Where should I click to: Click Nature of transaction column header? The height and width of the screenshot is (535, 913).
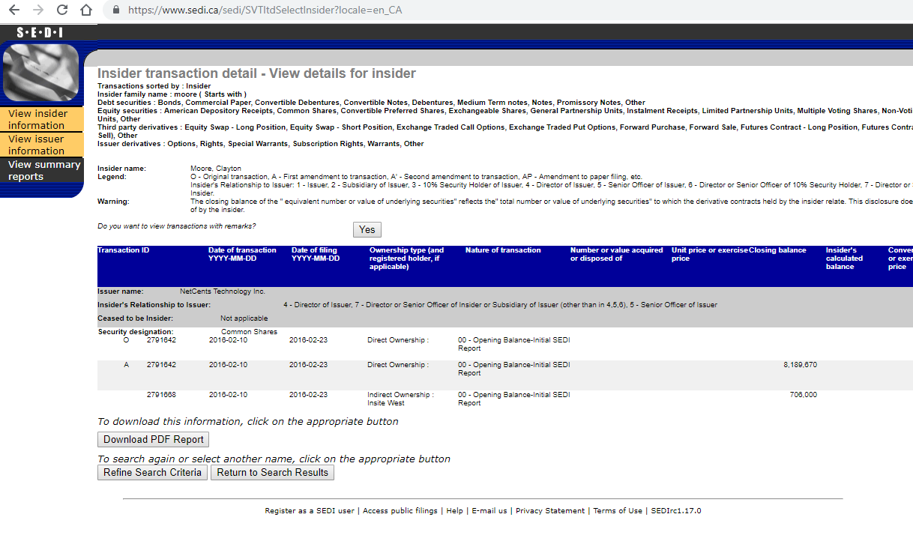click(x=503, y=250)
